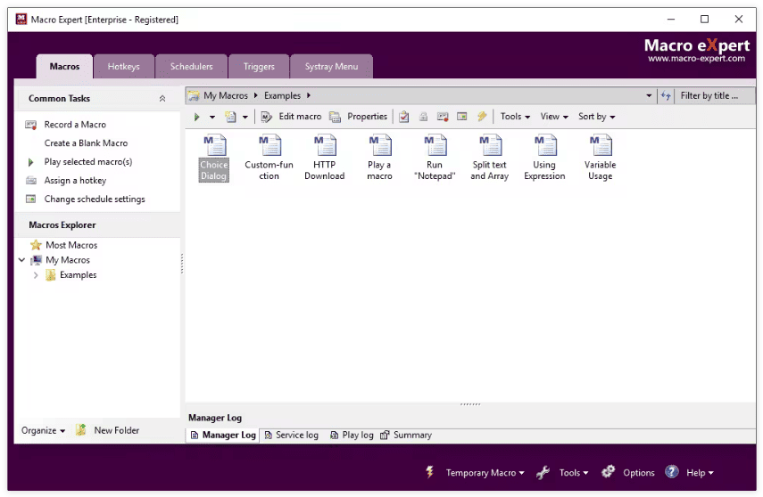The height and width of the screenshot is (497, 763).
Task: Open the Summary log tab
Action: [406, 436]
